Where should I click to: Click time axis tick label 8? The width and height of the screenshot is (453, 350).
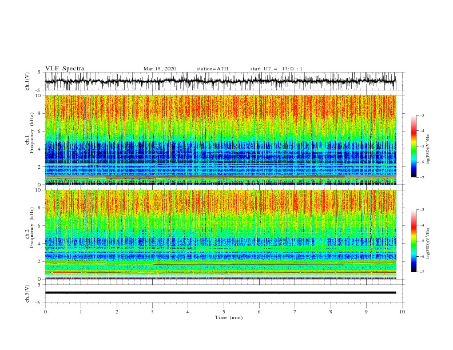pos(331,312)
